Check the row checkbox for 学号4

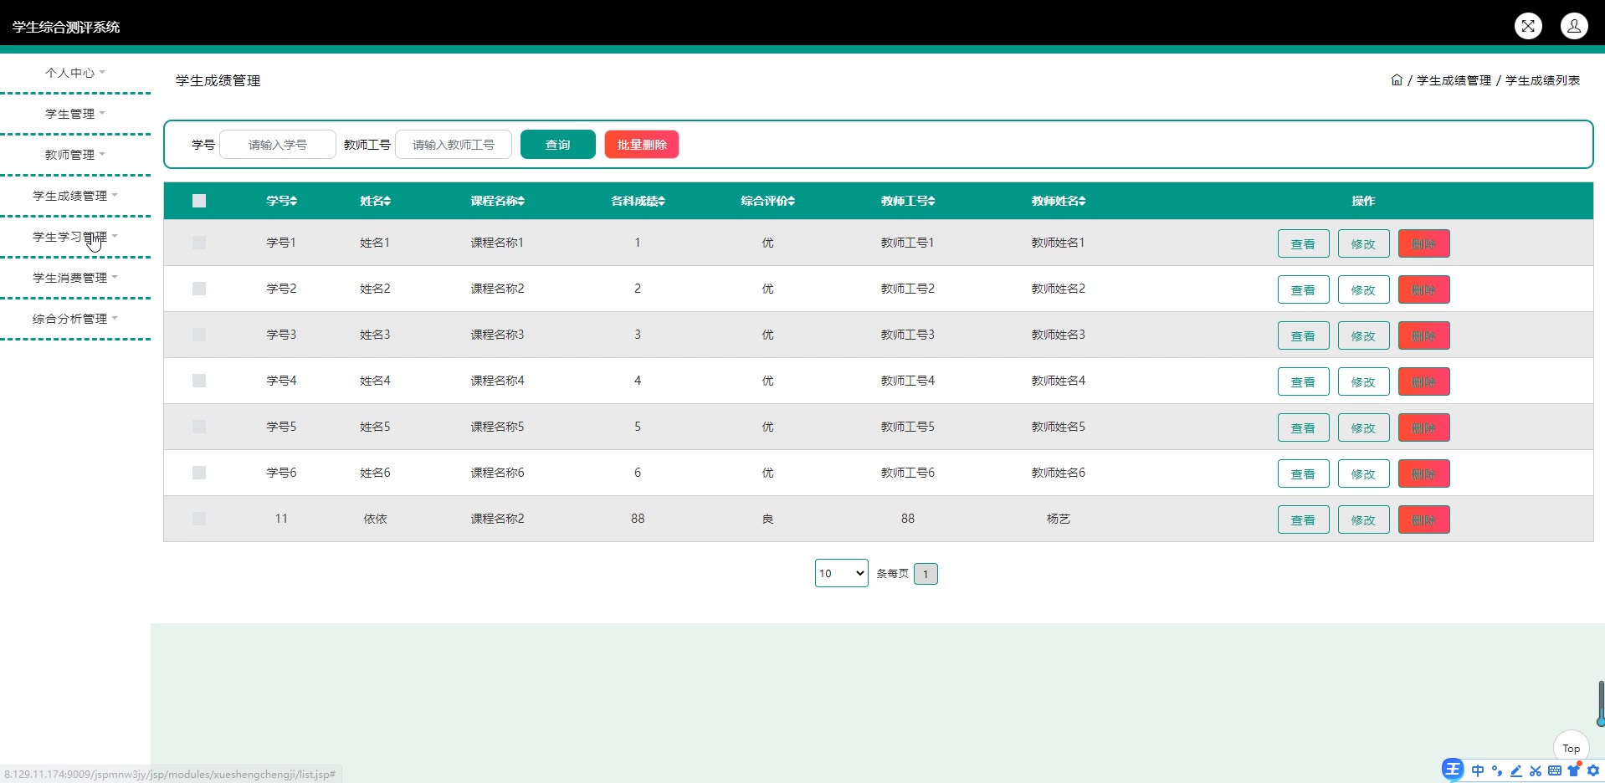pyautogui.click(x=199, y=381)
